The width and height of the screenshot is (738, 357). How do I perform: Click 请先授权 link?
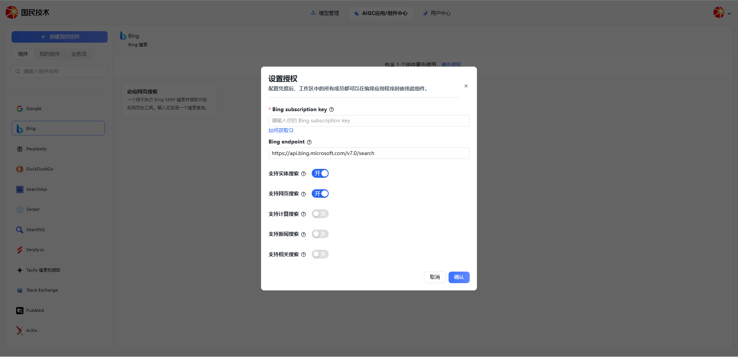click(451, 64)
